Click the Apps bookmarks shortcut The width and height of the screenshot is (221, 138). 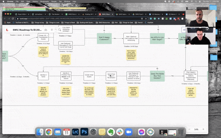[7, 22]
